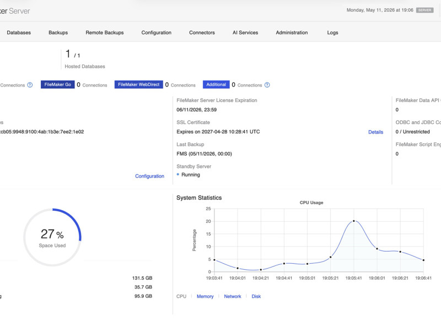Viewport: 441px width, 331px height.
Task: Click the IPv6 address ending in 1e02
Action: (x=42, y=132)
